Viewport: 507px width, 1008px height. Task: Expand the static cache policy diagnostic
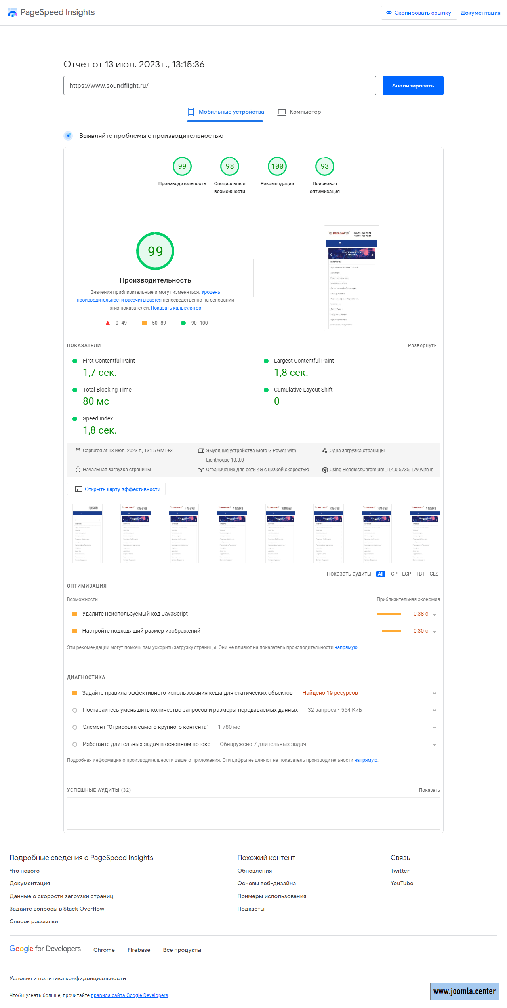435,693
